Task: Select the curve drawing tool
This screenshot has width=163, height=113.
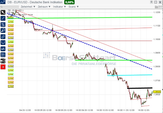Action: click(x=3, y=43)
